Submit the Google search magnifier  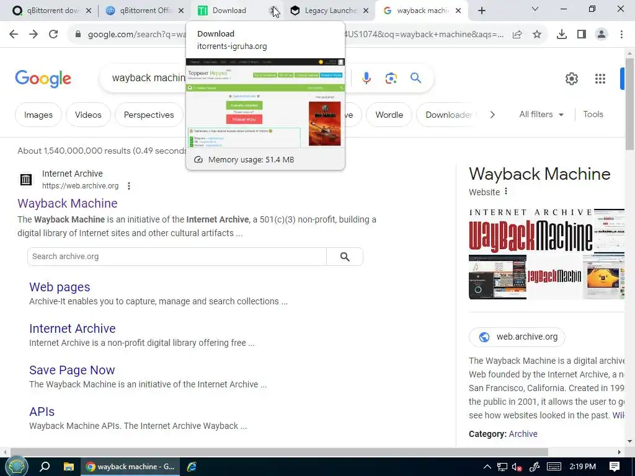415,77
